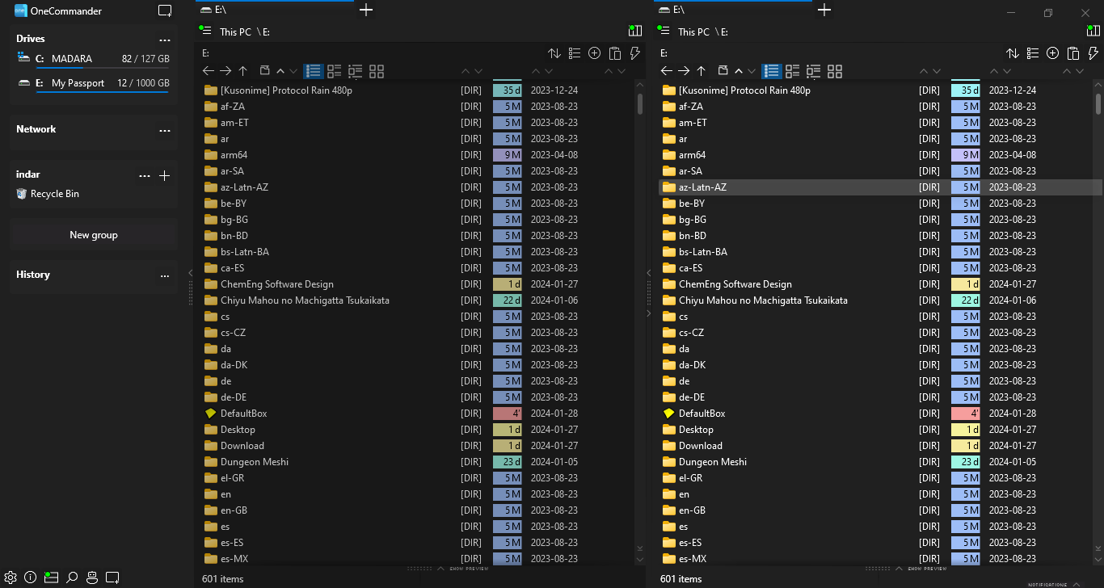
Task: Click the new folder icon in the toolbar
Action: (595, 52)
